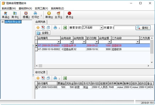Open the 合同金额 column filter dropdown
The width and height of the screenshot is (155, 105).
109,42
